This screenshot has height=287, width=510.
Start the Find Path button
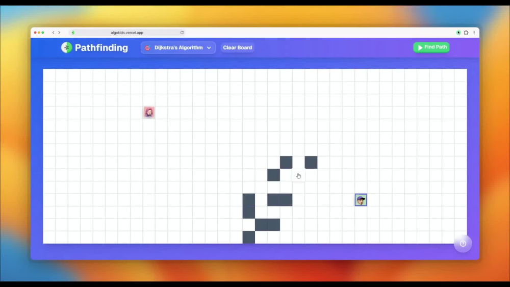point(431,47)
